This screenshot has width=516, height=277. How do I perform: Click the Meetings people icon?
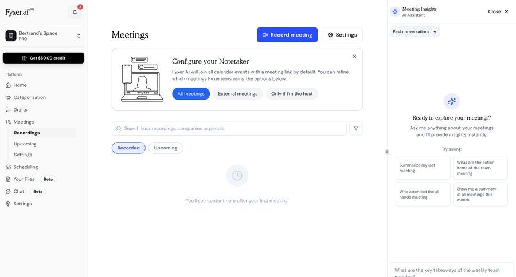point(8,122)
